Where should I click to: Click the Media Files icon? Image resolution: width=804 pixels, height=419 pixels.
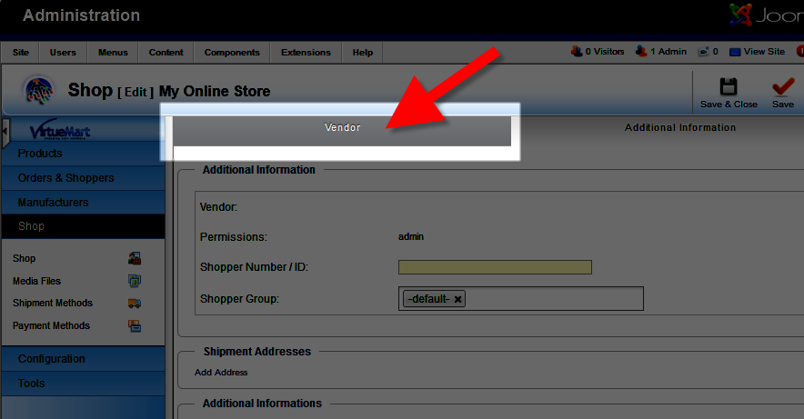pos(135,281)
